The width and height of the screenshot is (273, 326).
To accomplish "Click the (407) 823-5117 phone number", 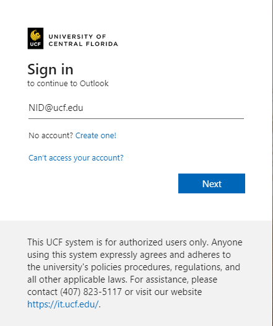I will tap(91, 292).
